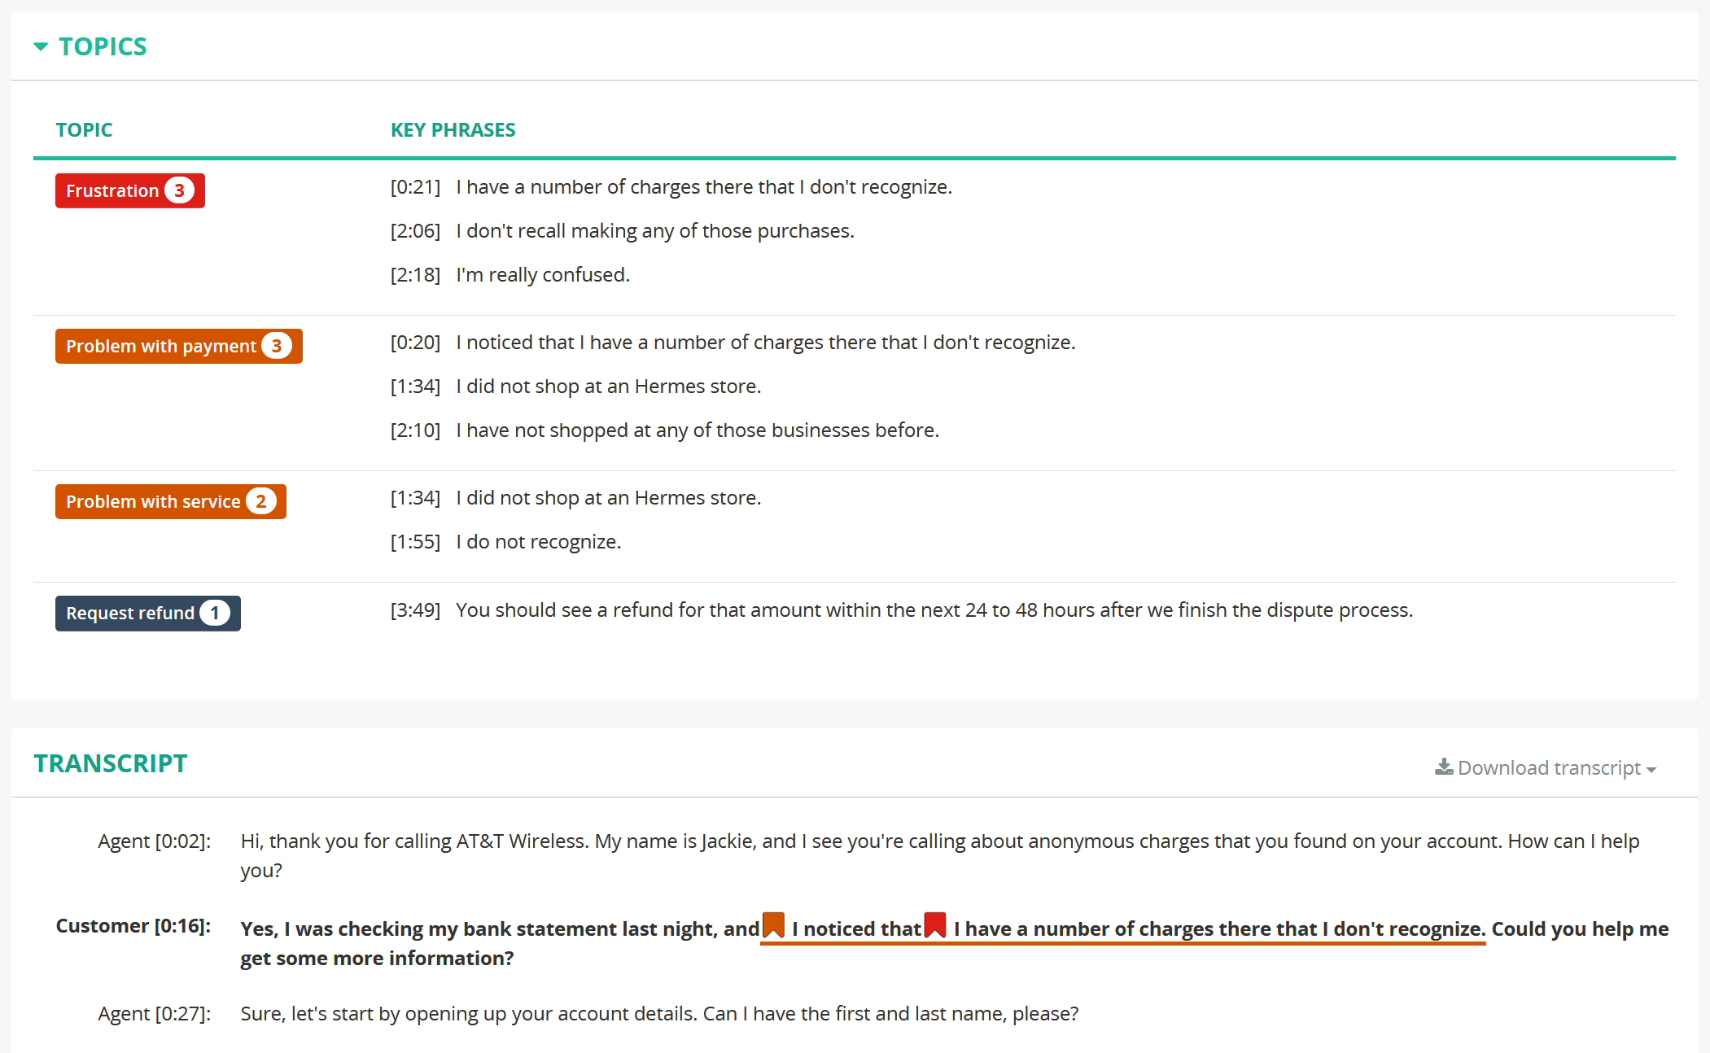Click the first red bookmark marker in customer message
This screenshot has width=1710, height=1053.
(x=772, y=926)
